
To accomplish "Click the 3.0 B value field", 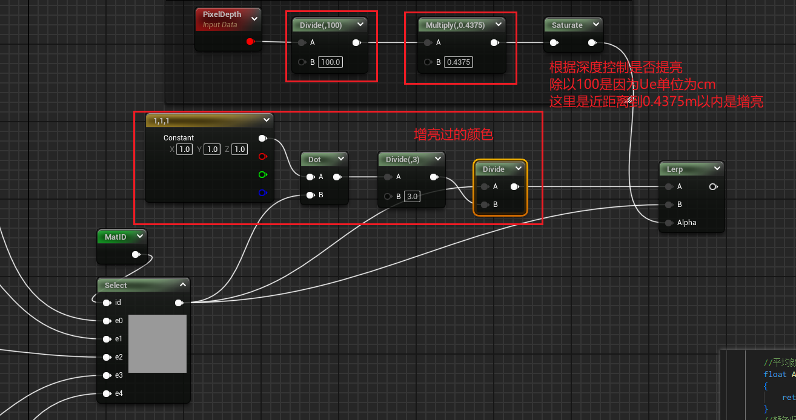I will 411,197.
